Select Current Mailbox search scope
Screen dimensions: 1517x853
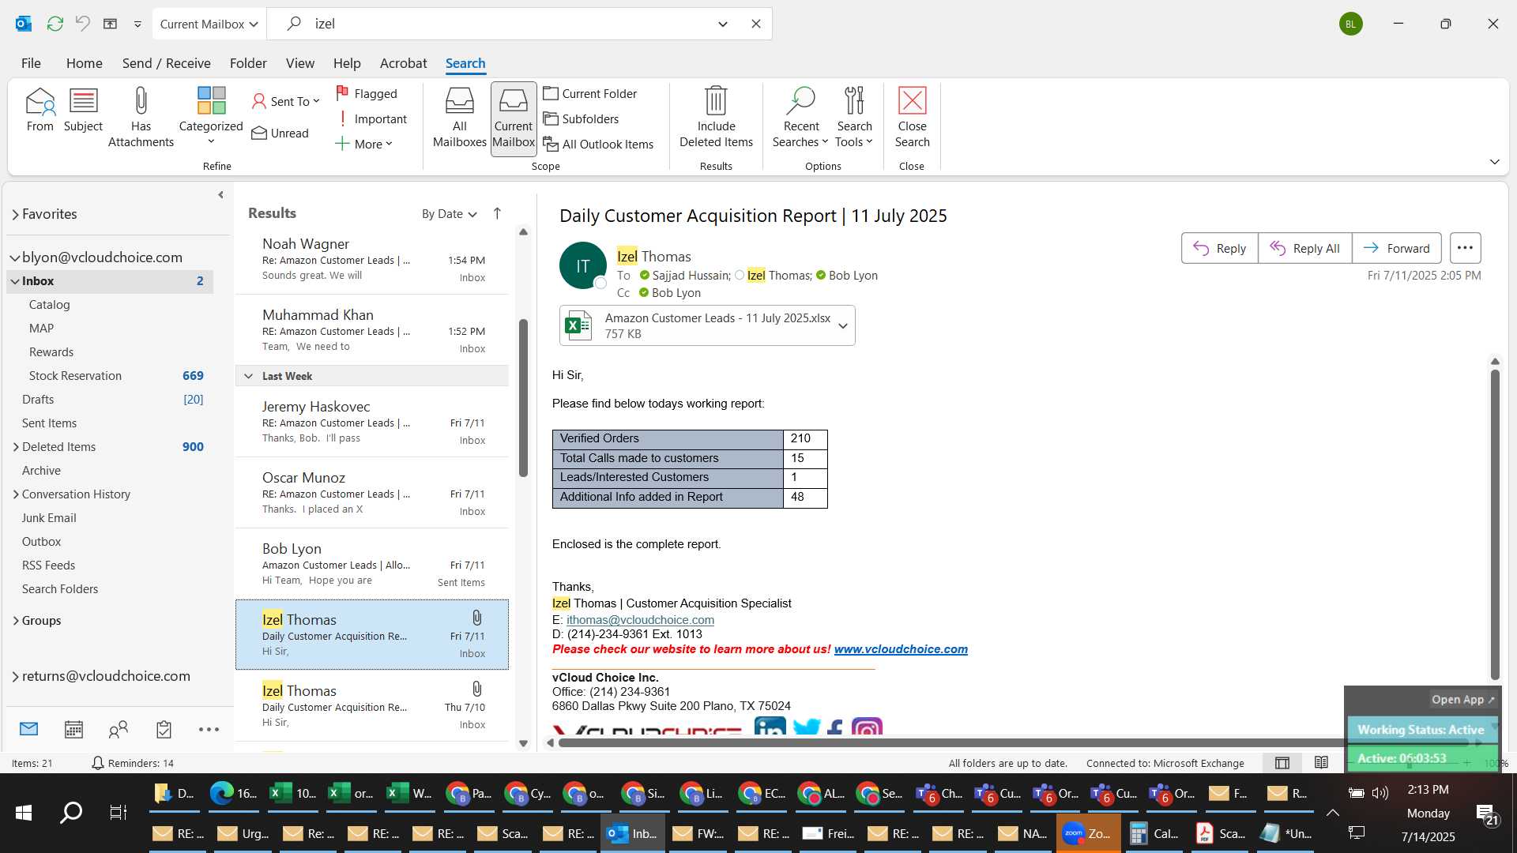pos(514,118)
